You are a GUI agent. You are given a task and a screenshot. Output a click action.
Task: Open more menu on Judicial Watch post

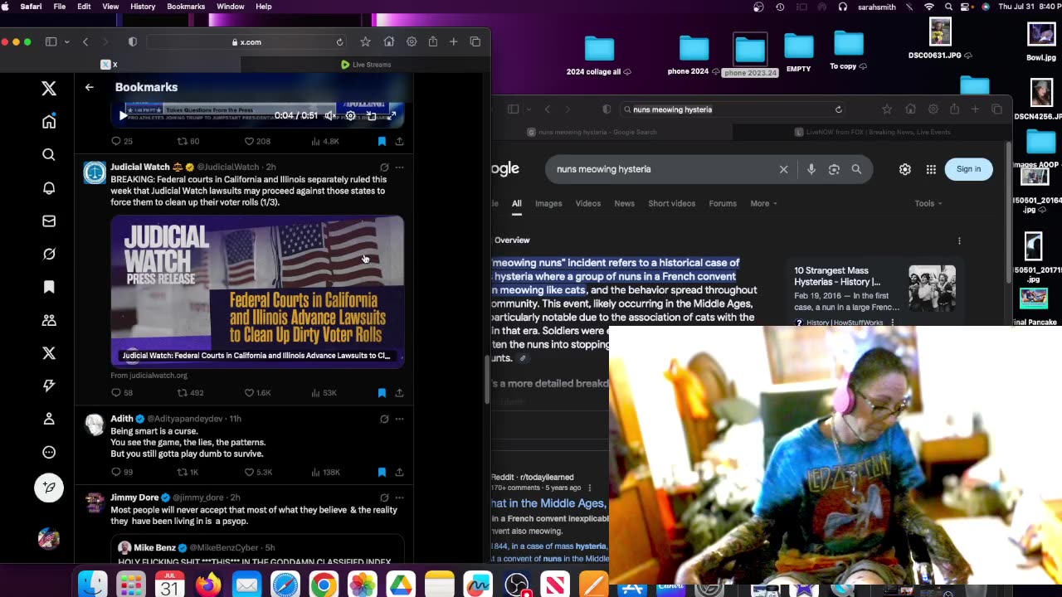coord(399,167)
